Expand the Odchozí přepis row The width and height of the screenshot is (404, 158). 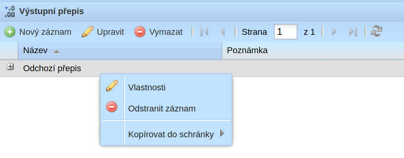pyautogui.click(x=10, y=67)
